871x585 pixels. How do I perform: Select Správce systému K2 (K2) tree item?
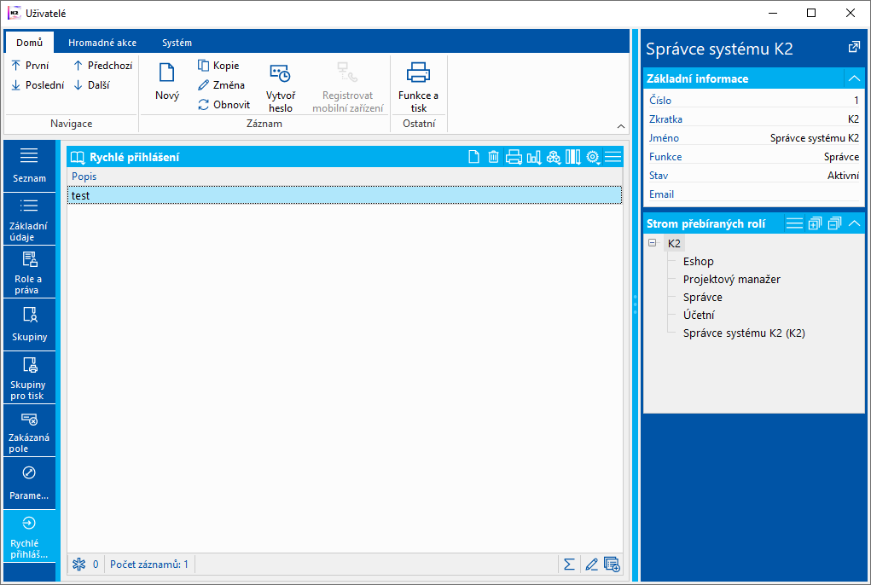tap(744, 333)
